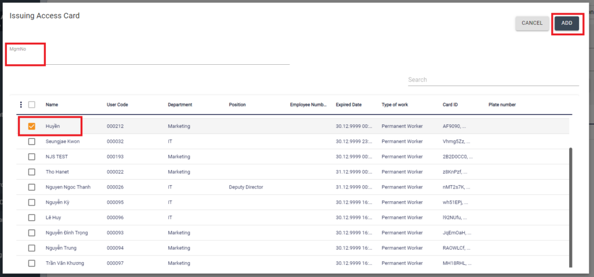Screen dimensions: 594x277
Task: Check the box for Seungjae Kwon
Action: [32, 142]
